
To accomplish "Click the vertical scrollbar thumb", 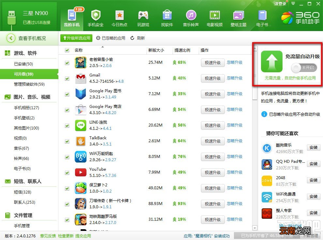I will [255, 76].
